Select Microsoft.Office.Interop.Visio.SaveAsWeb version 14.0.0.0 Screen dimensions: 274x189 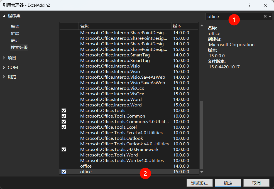point(129,77)
